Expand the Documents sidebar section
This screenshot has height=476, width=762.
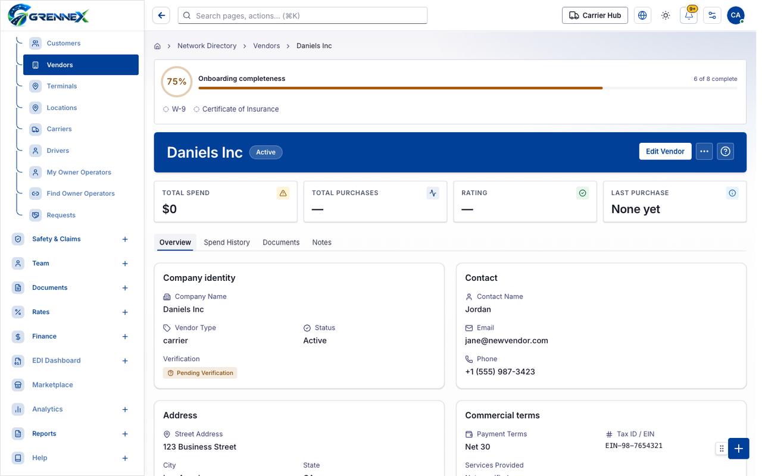[x=125, y=288]
